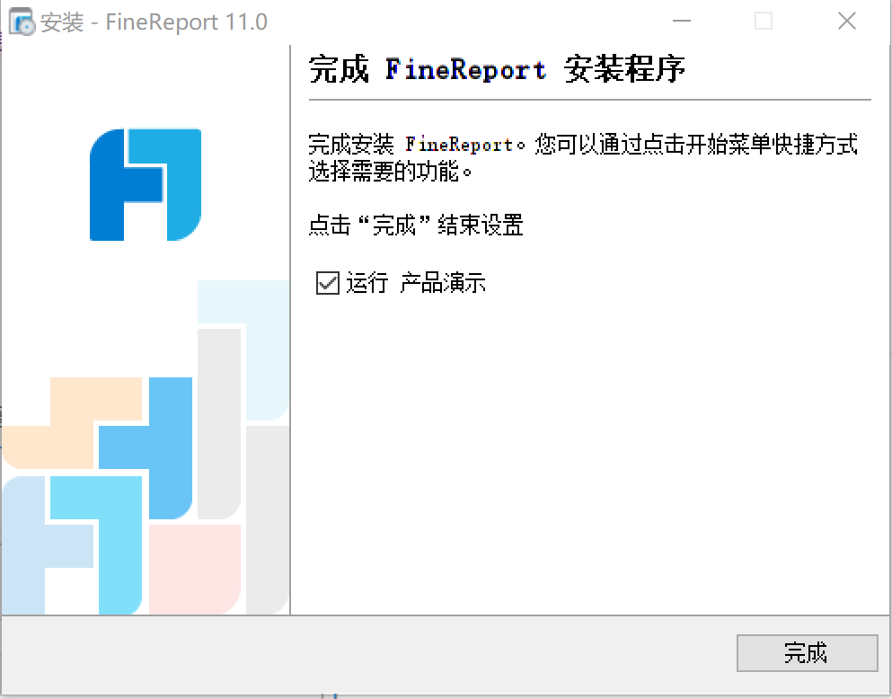Click the pink block in the artwork

(x=195, y=569)
